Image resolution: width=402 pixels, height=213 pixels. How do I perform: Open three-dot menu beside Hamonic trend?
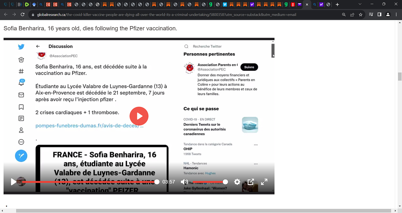[256, 164]
